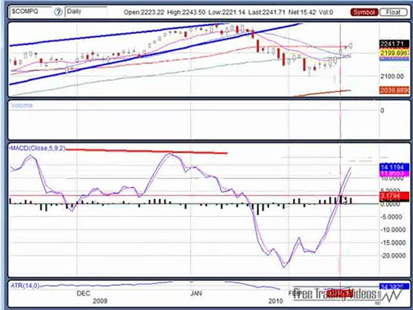Click the -15.0000 MACD axis label
413x310 pixels.
[393, 243]
